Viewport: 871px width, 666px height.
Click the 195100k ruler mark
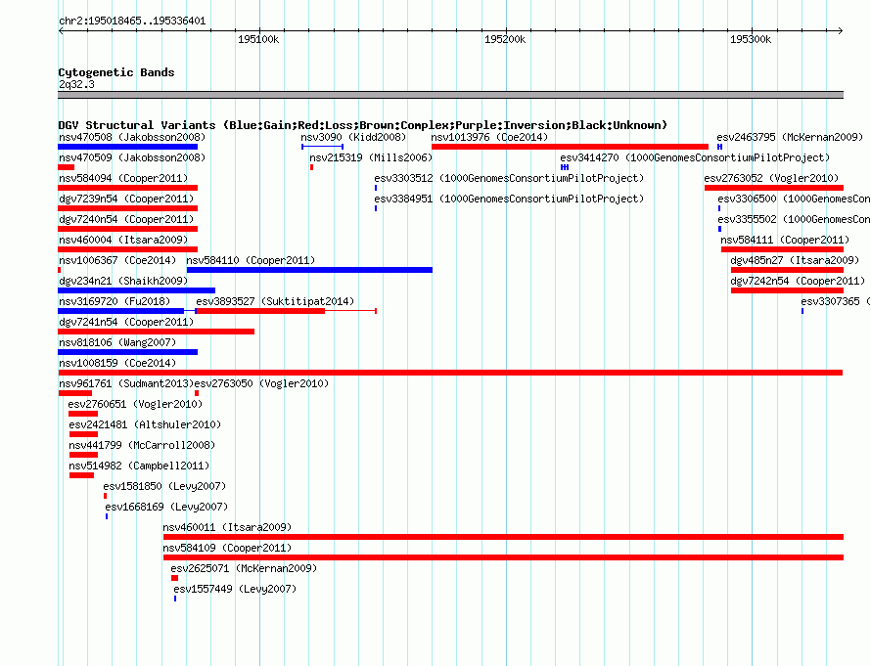[x=258, y=39]
